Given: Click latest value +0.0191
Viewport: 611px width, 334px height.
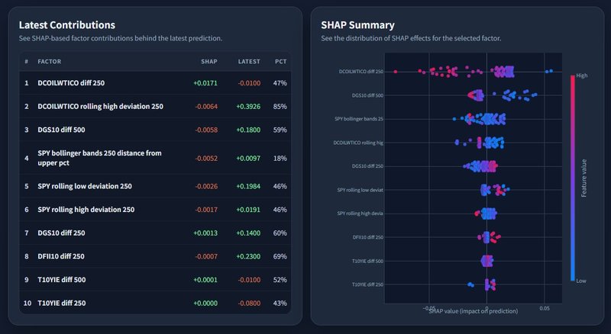Looking at the screenshot, I should tap(248, 210).
